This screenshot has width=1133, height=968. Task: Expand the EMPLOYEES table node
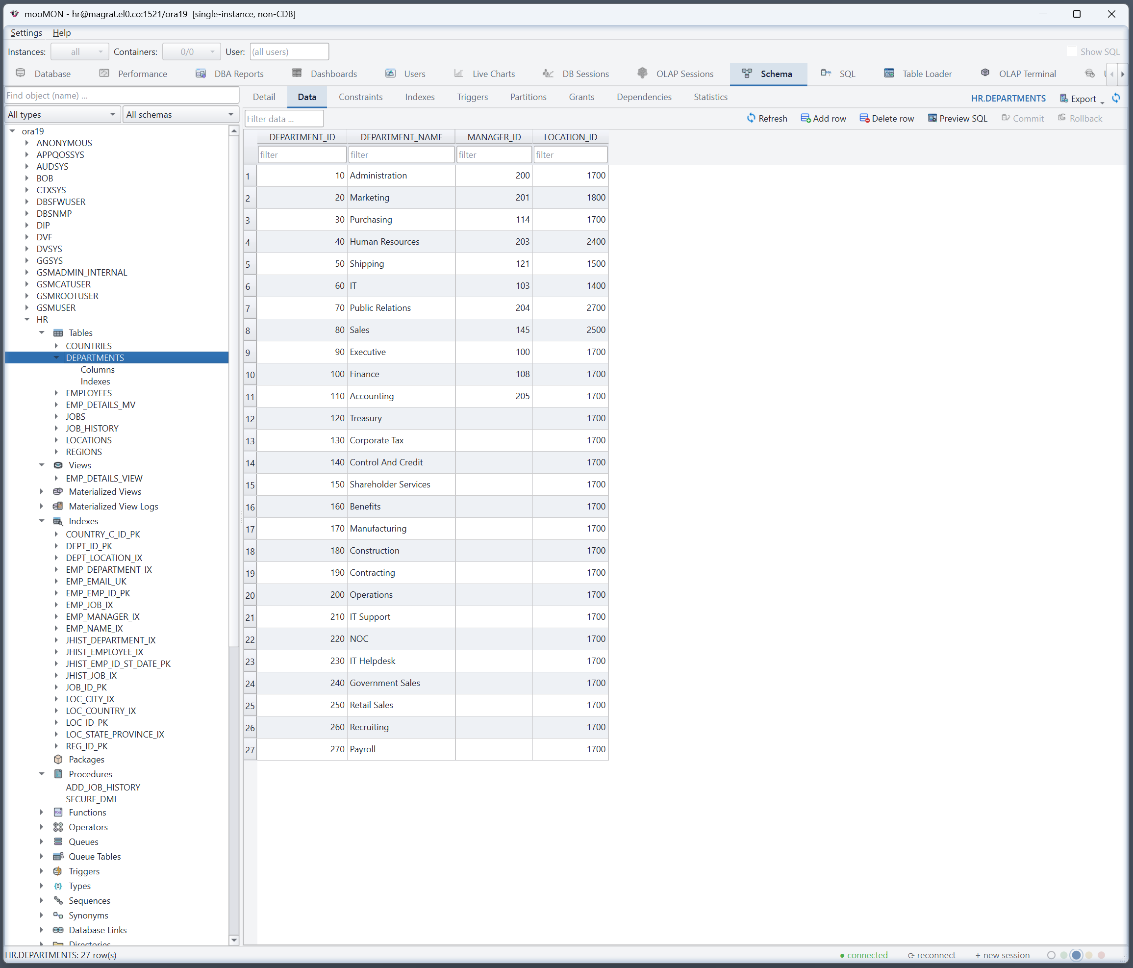pyautogui.click(x=56, y=393)
